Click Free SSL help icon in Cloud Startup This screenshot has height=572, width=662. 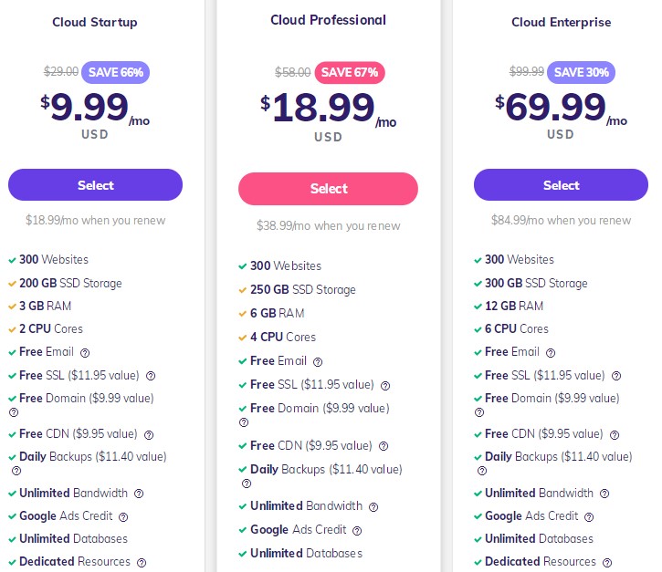pos(151,376)
